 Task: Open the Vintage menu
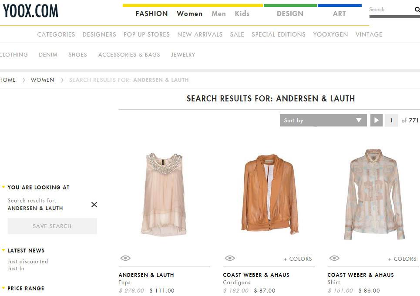tap(369, 34)
